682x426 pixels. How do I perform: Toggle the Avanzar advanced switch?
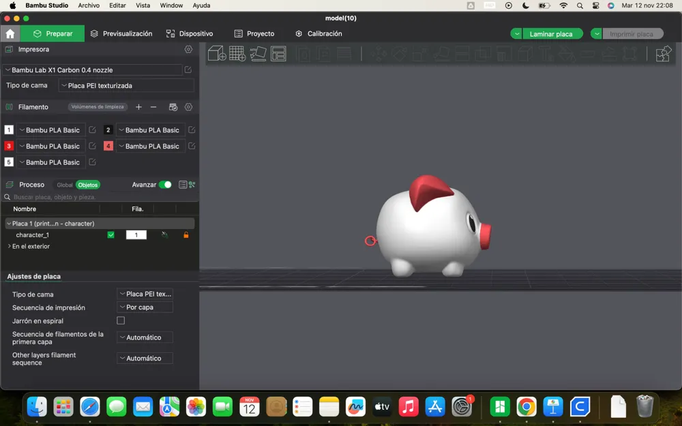pos(165,185)
